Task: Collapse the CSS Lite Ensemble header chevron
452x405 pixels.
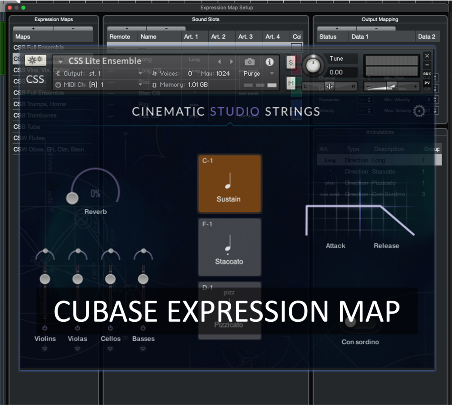Action: (x=60, y=61)
